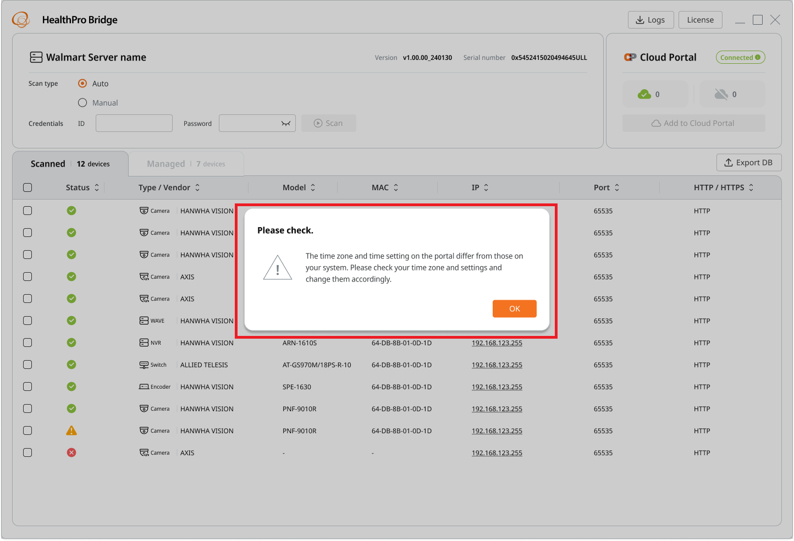Viewport: 794px width, 541px height.
Task: Click model text AT-GS970M/18PS-R-10
Action: (x=317, y=365)
